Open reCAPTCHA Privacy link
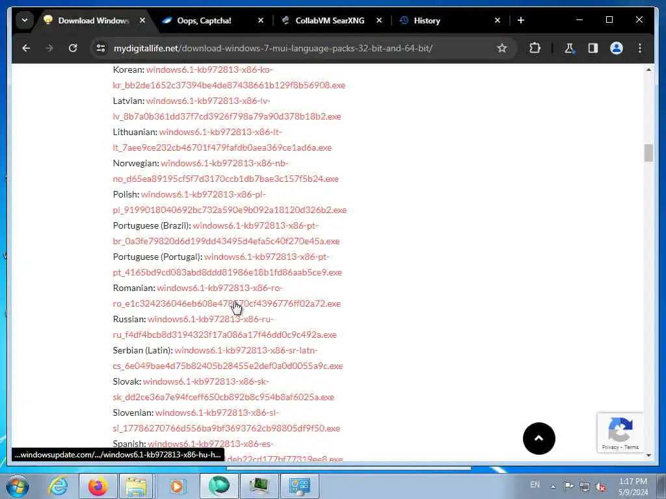The image size is (666, 499). [610, 447]
